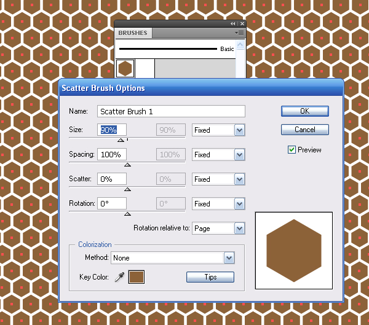Close the Brushes panel
369x325 pixels.
click(x=242, y=24)
